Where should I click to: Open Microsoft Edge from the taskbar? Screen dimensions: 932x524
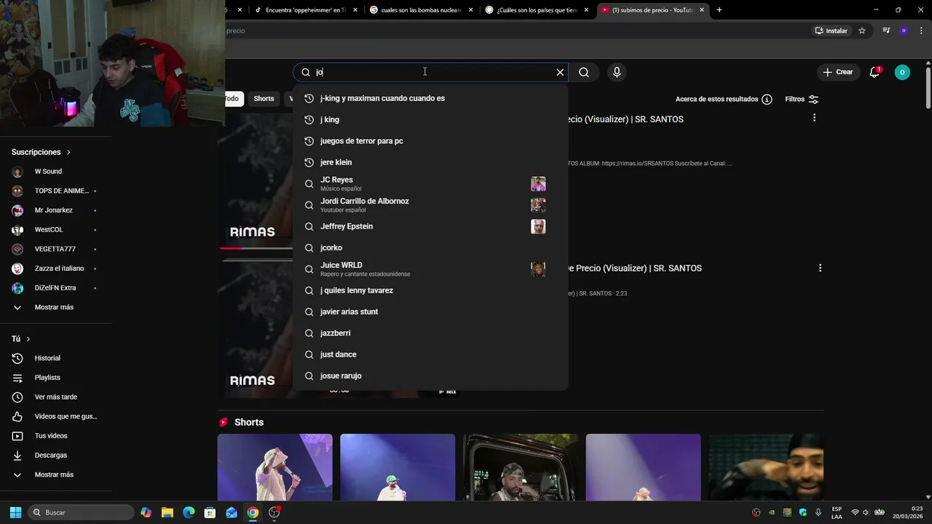pos(189,512)
